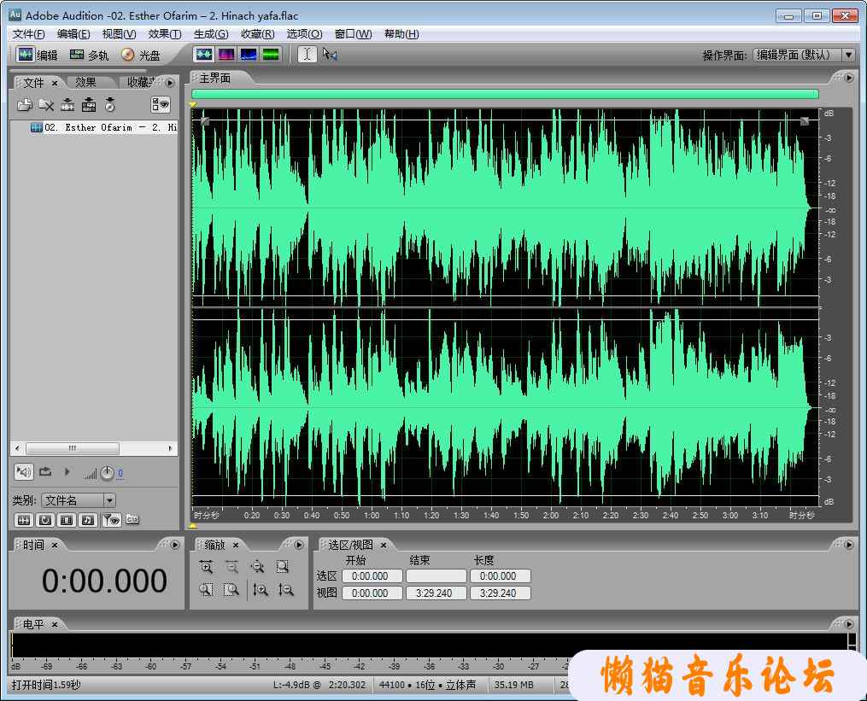Screen dimensions: 867x701
Task: Click the Files panel scroll right arrow
Action: pos(170,448)
